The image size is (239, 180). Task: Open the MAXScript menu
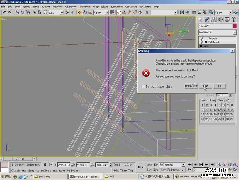coord(145,7)
